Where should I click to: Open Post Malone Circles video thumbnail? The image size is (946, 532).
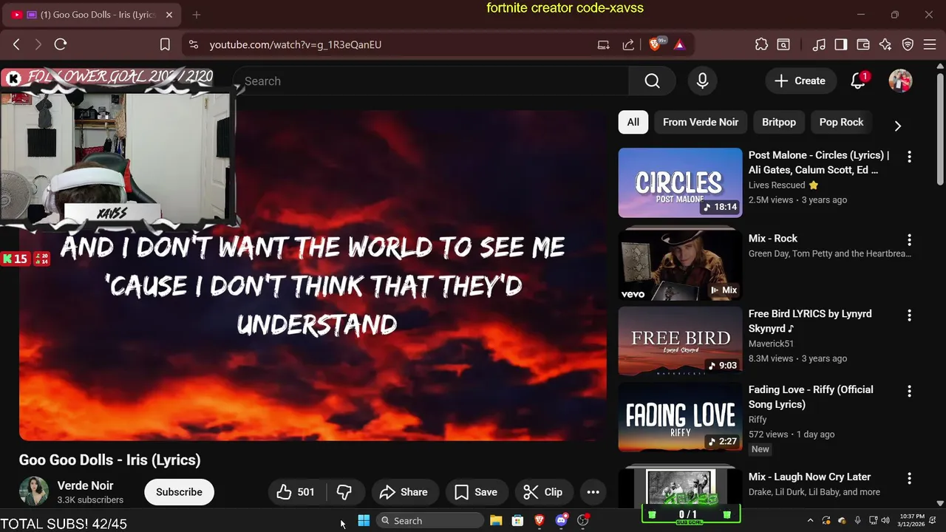680,183
